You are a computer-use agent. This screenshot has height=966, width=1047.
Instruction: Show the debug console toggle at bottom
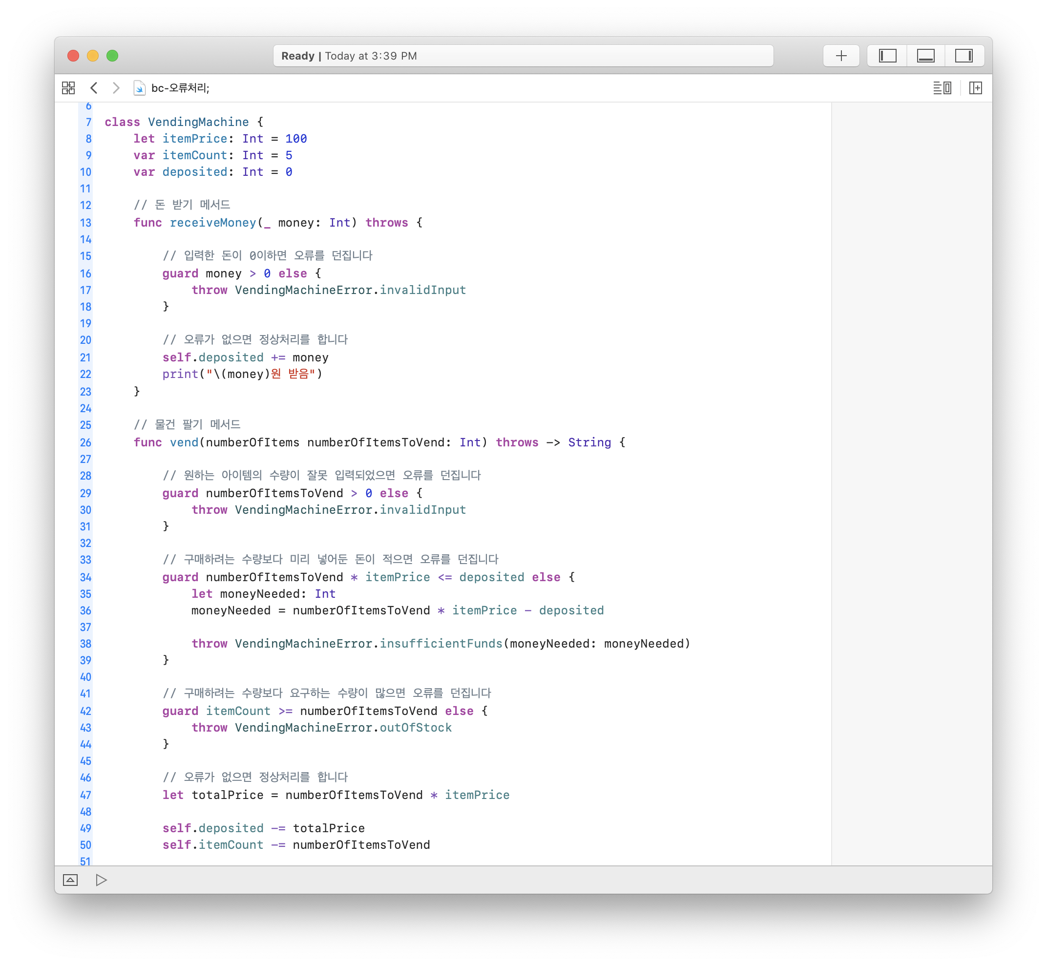click(x=70, y=880)
